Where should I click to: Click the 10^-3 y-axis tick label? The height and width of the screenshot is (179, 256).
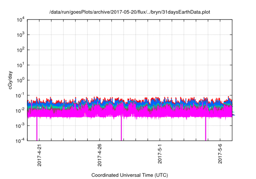click(20, 126)
